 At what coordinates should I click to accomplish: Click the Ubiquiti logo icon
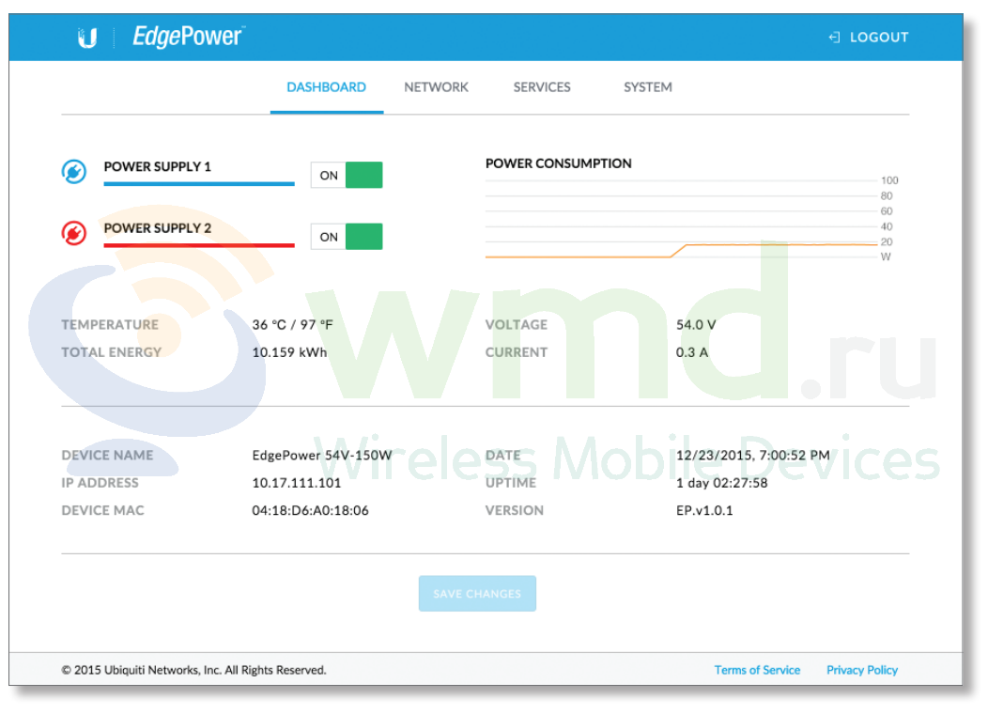point(87,38)
